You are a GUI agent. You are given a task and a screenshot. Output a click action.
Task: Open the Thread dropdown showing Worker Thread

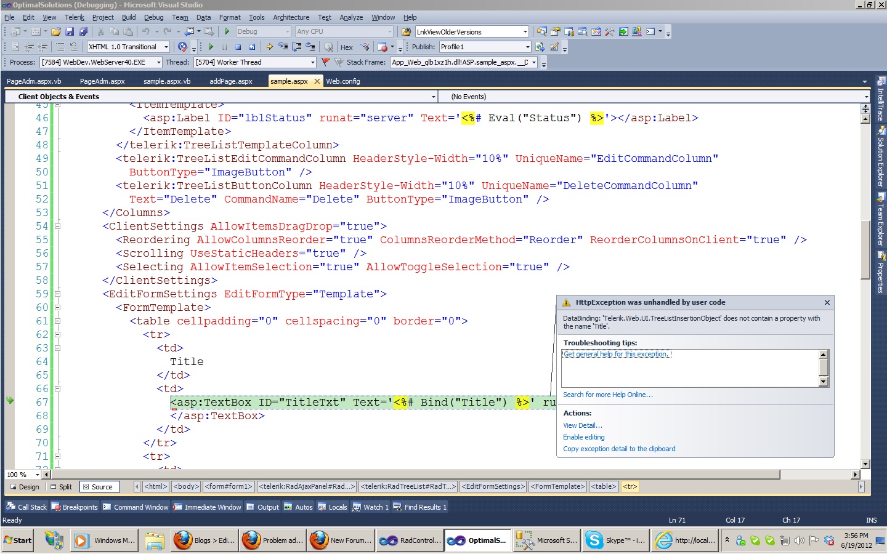click(x=255, y=62)
